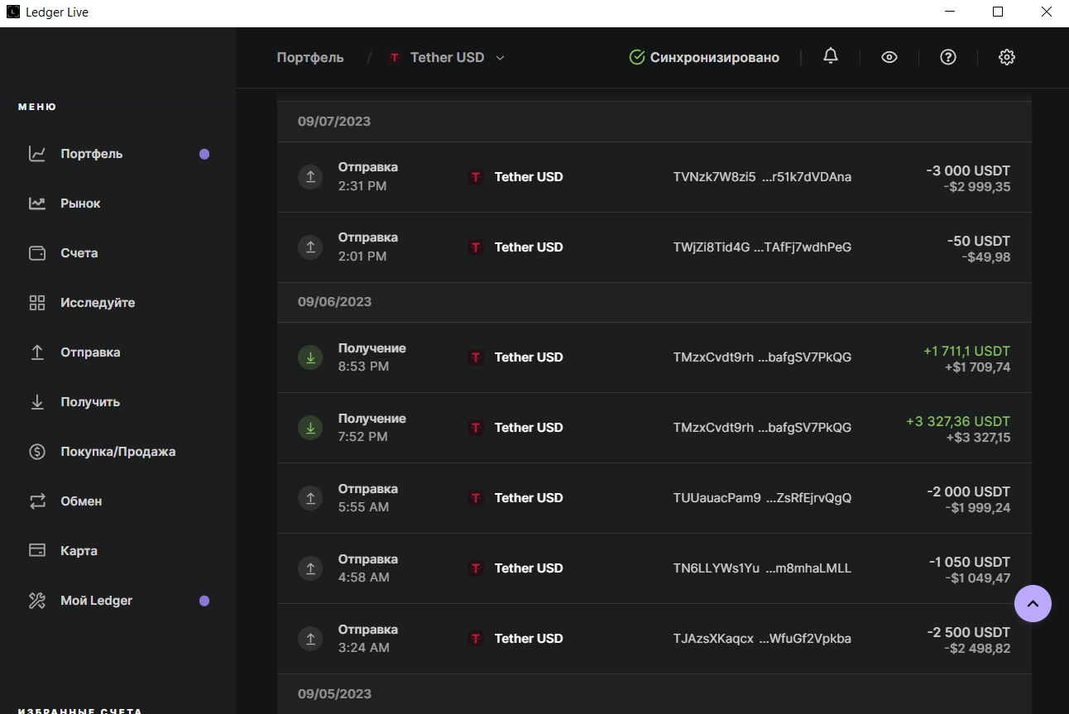Click the green synchronized checkmark icon
The height and width of the screenshot is (714, 1069).
tap(637, 57)
